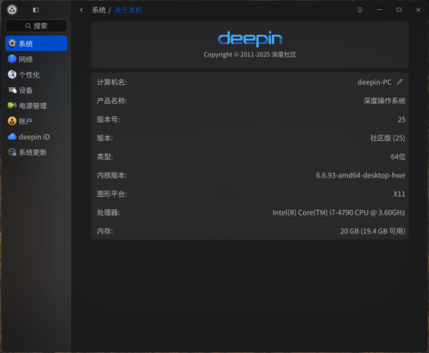Viewport: 429px width, 353px height.
Task: Click the 计算机名 label
Action: [112, 82]
